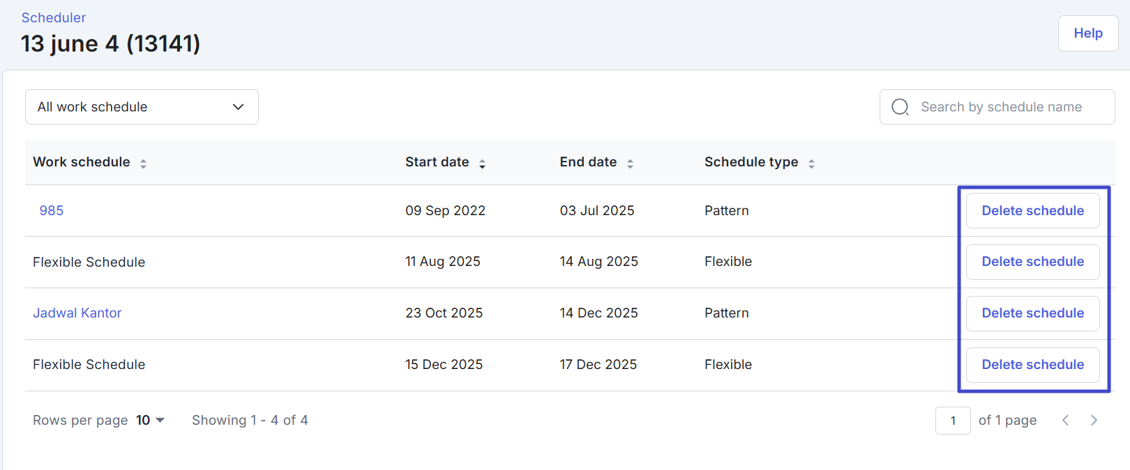Go to next page arrow
1130x470 pixels.
coord(1094,420)
